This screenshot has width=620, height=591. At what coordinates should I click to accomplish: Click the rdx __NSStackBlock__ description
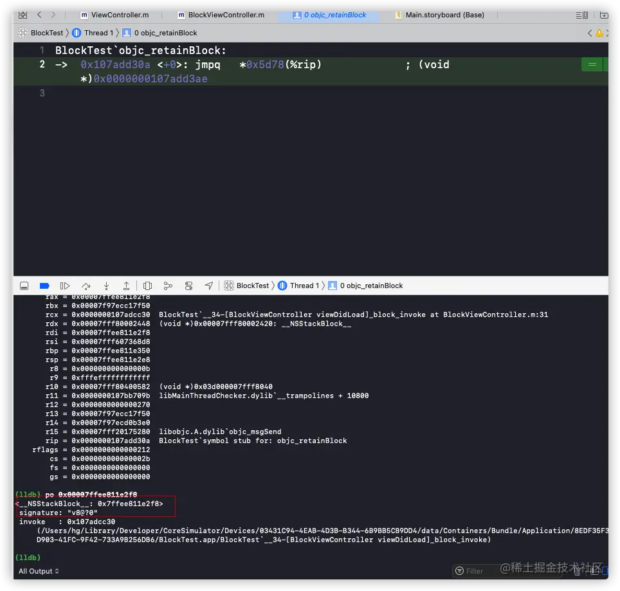point(255,323)
